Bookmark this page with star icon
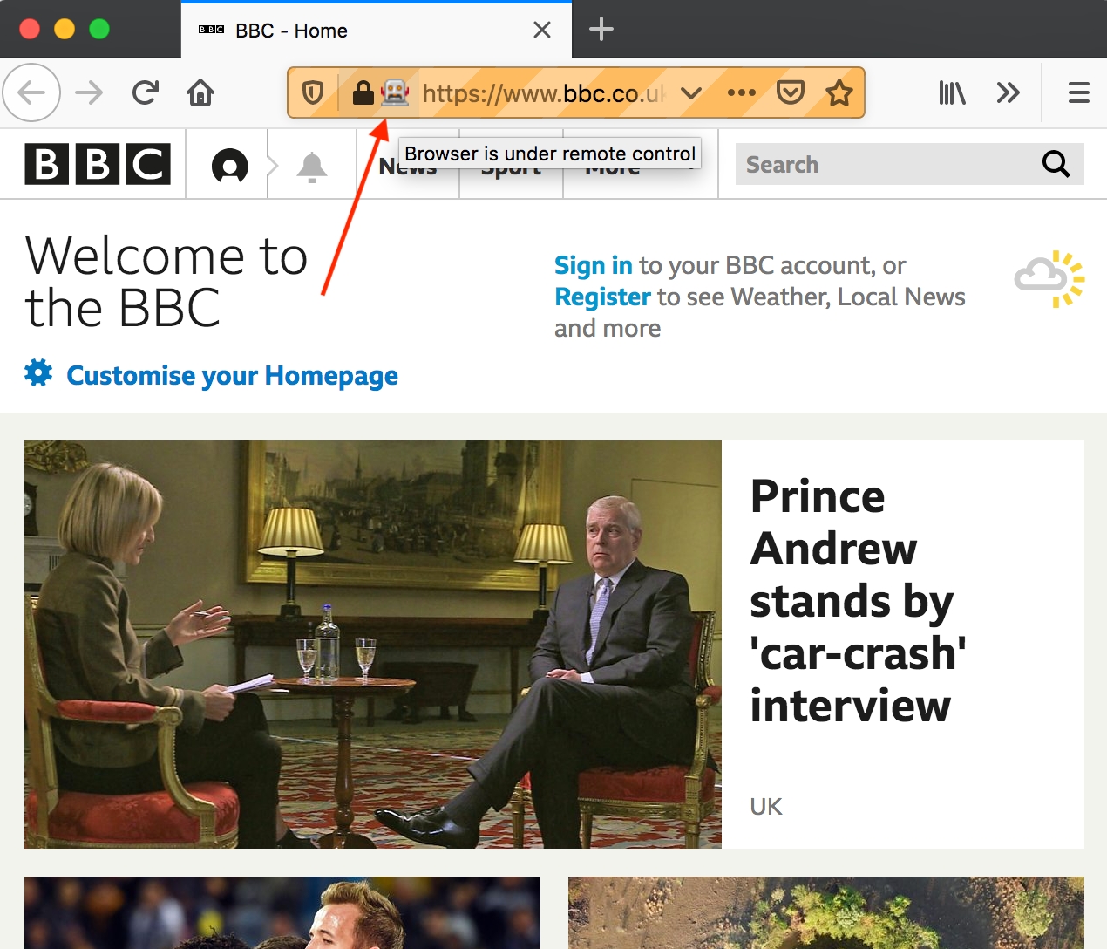Screen dimensions: 1107x949 pyautogui.click(x=839, y=92)
